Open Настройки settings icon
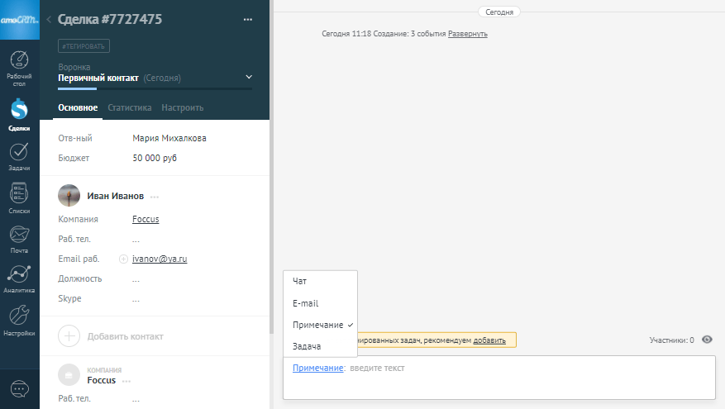Image resolution: width=725 pixels, height=409 pixels. 20,320
